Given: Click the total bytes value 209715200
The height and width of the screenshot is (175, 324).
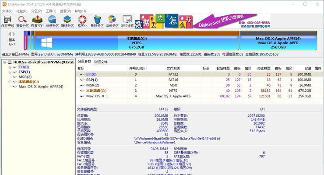Looking at the screenshot, I should (x=256, y=115).
